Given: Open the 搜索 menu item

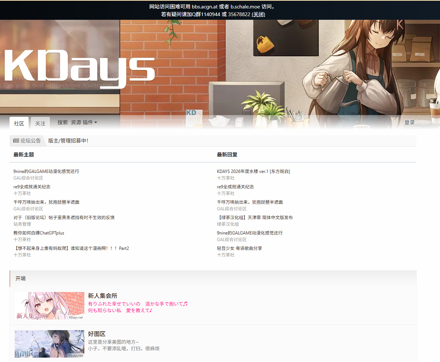Looking at the screenshot, I should [62, 122].
